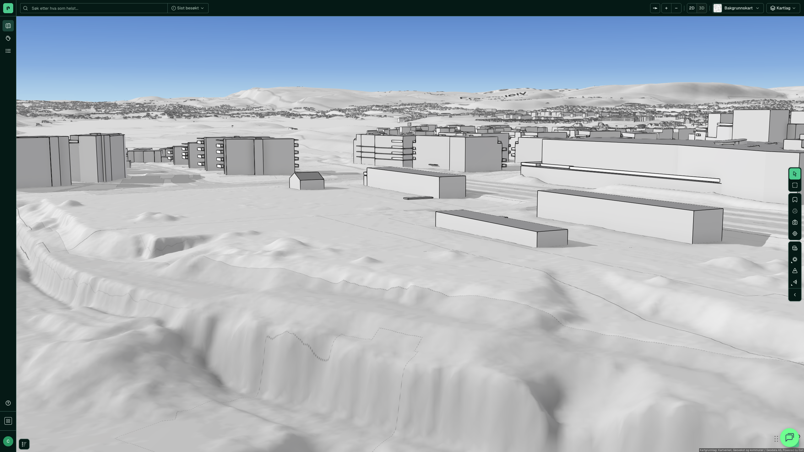This screenshot has width=804, height=452.
Task: Open the map panel in sidebar
Action: click(x=8, y=26)
